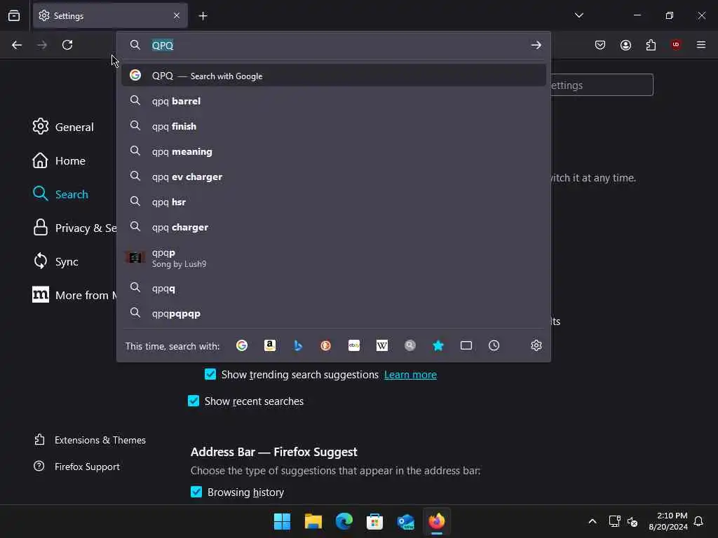The image size is (718, 538).
Task: Open the uBlock Origin extension icon
Action: (676, 45)
